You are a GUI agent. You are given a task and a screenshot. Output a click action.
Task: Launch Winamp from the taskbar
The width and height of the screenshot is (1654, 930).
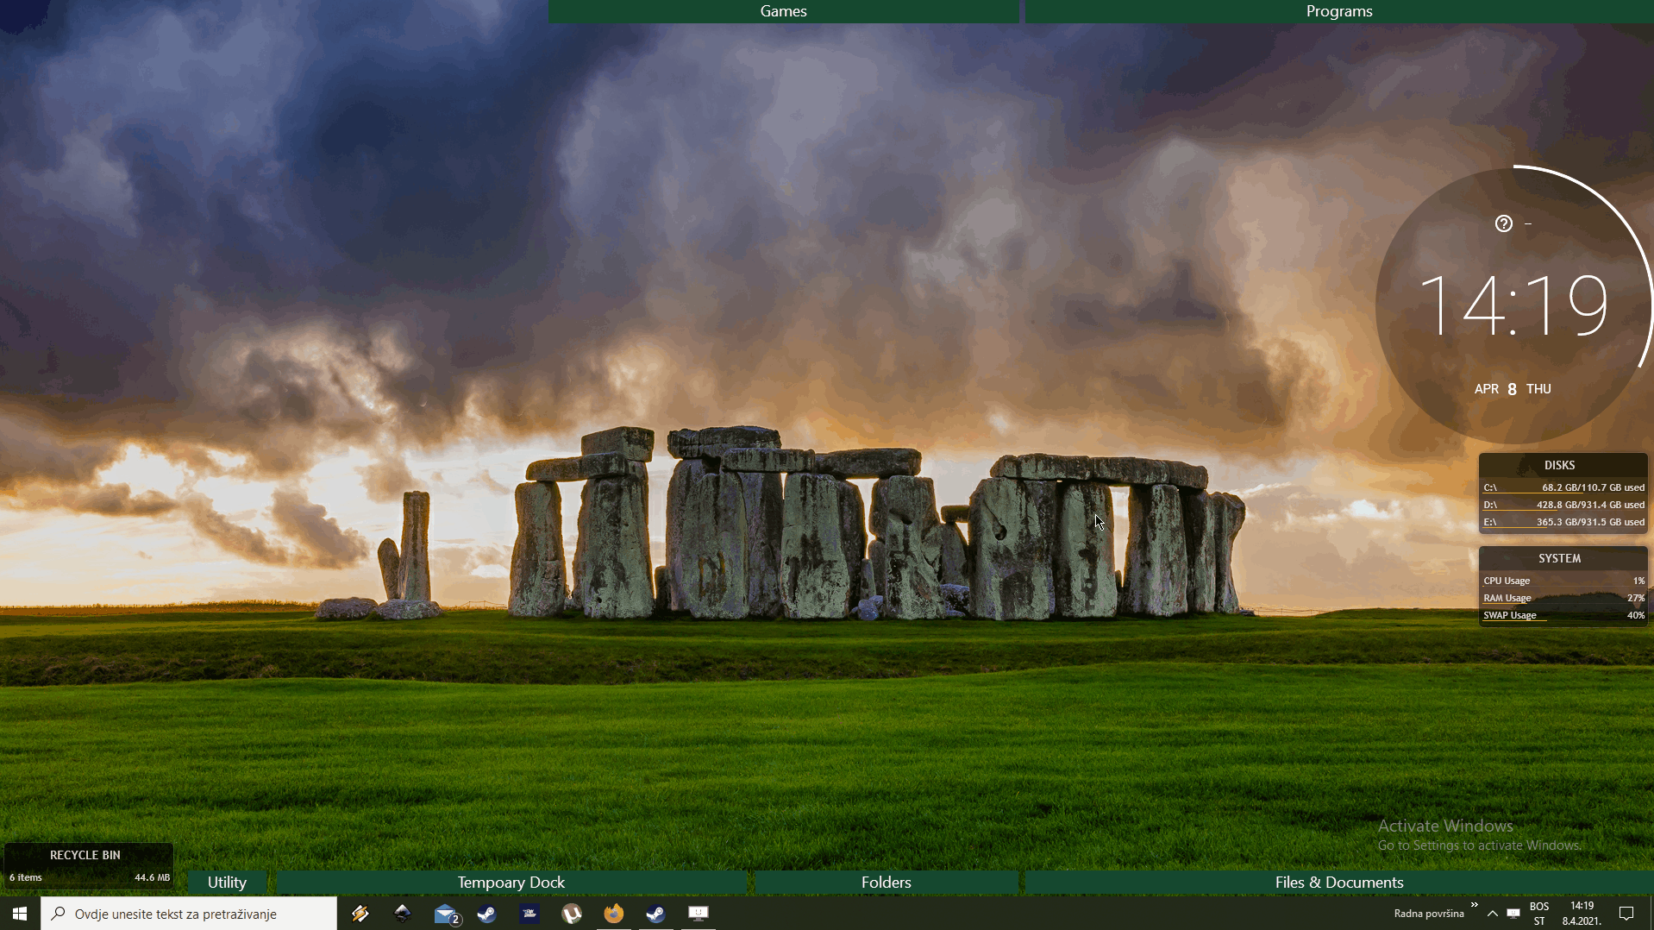click(x=360, y=914)
